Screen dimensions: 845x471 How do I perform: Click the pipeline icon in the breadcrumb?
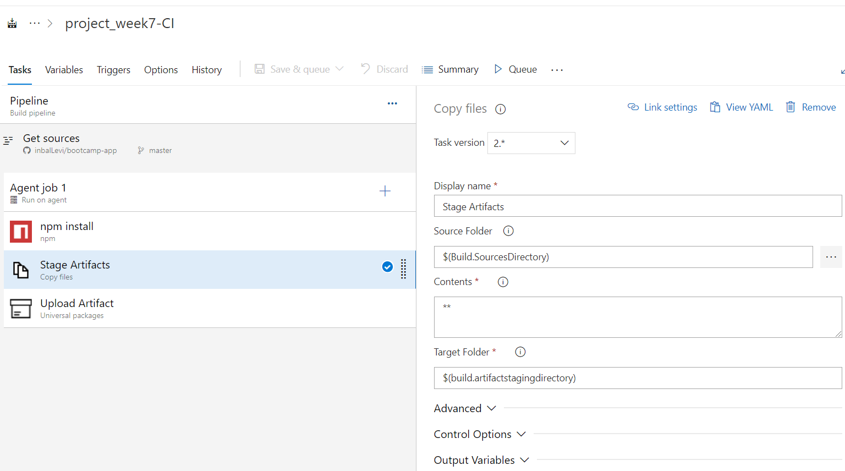pos(12,23)
